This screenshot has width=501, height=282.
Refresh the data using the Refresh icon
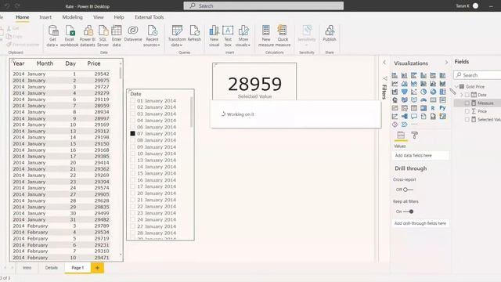point(194,33)
